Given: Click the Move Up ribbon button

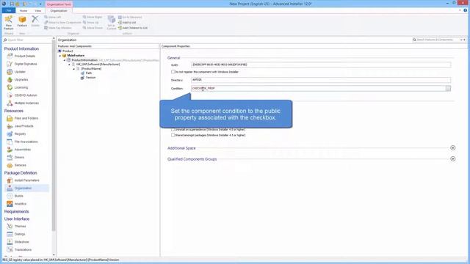Looking at the screenshot, I should [91, 23].
